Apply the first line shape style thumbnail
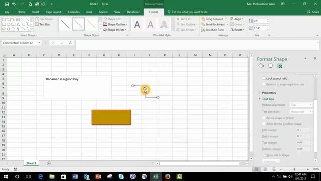The image size is (321, 181). (x=65, y=24)
